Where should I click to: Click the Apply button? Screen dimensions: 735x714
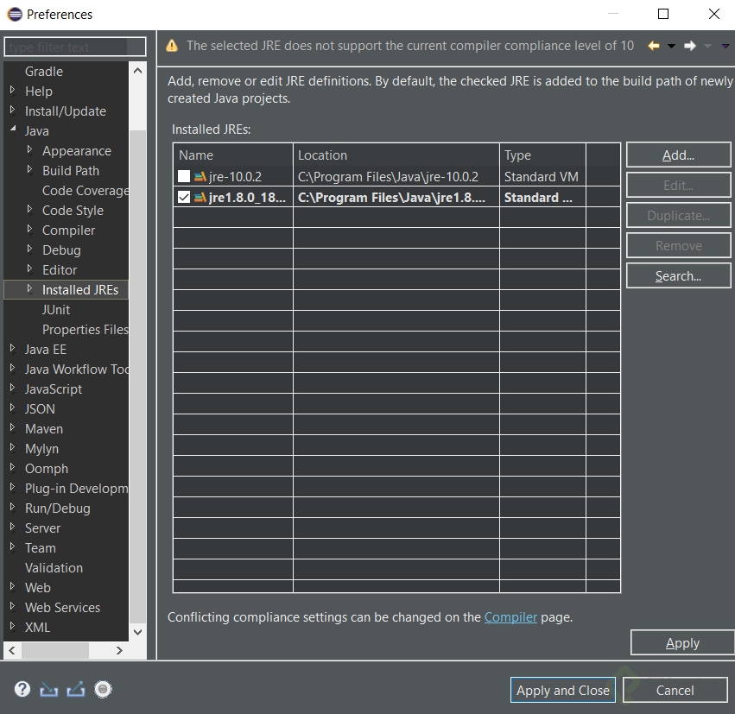point(682,643)
